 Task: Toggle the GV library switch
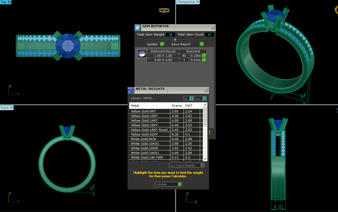point(191,99)
